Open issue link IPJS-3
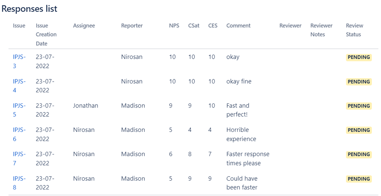The width and height of the screenshot is (381, 196). 19,61
